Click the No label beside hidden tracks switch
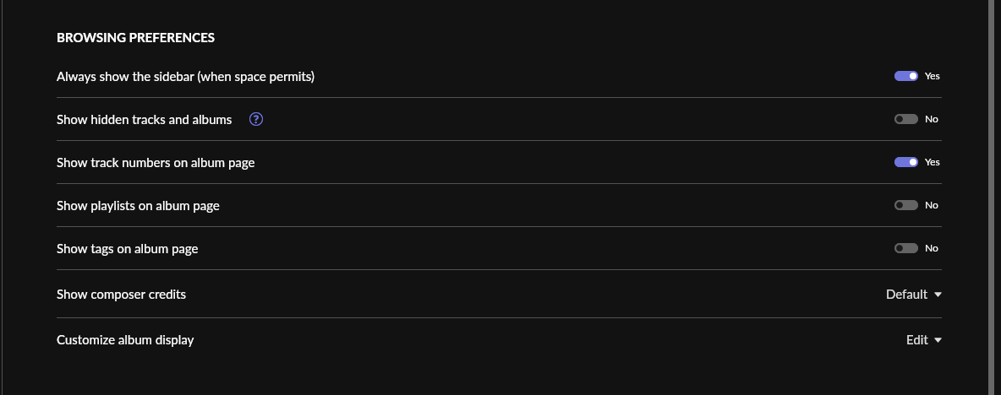 (x=932, y=119)
